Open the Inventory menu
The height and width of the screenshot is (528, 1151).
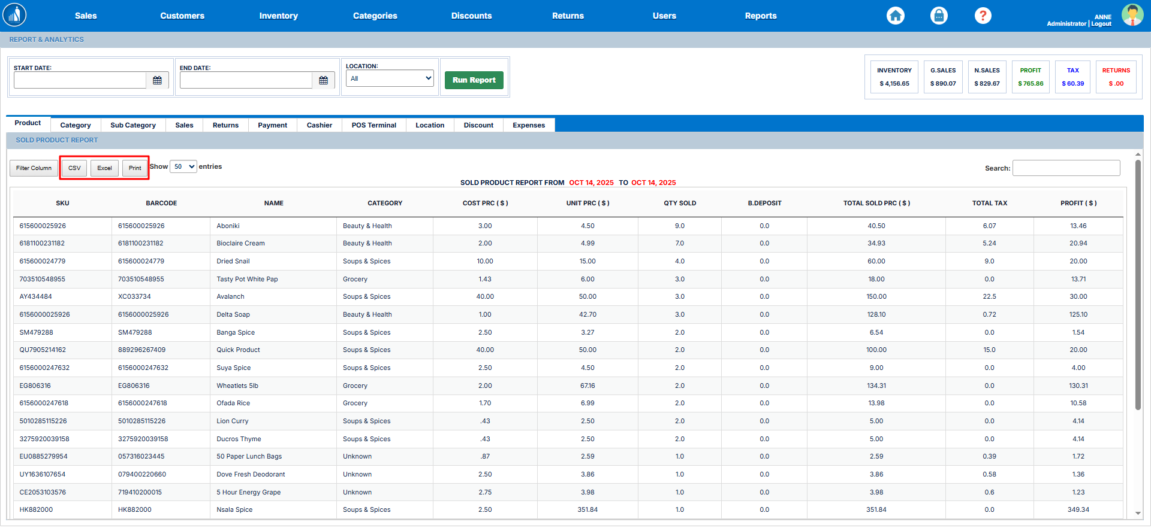point(278,16)
